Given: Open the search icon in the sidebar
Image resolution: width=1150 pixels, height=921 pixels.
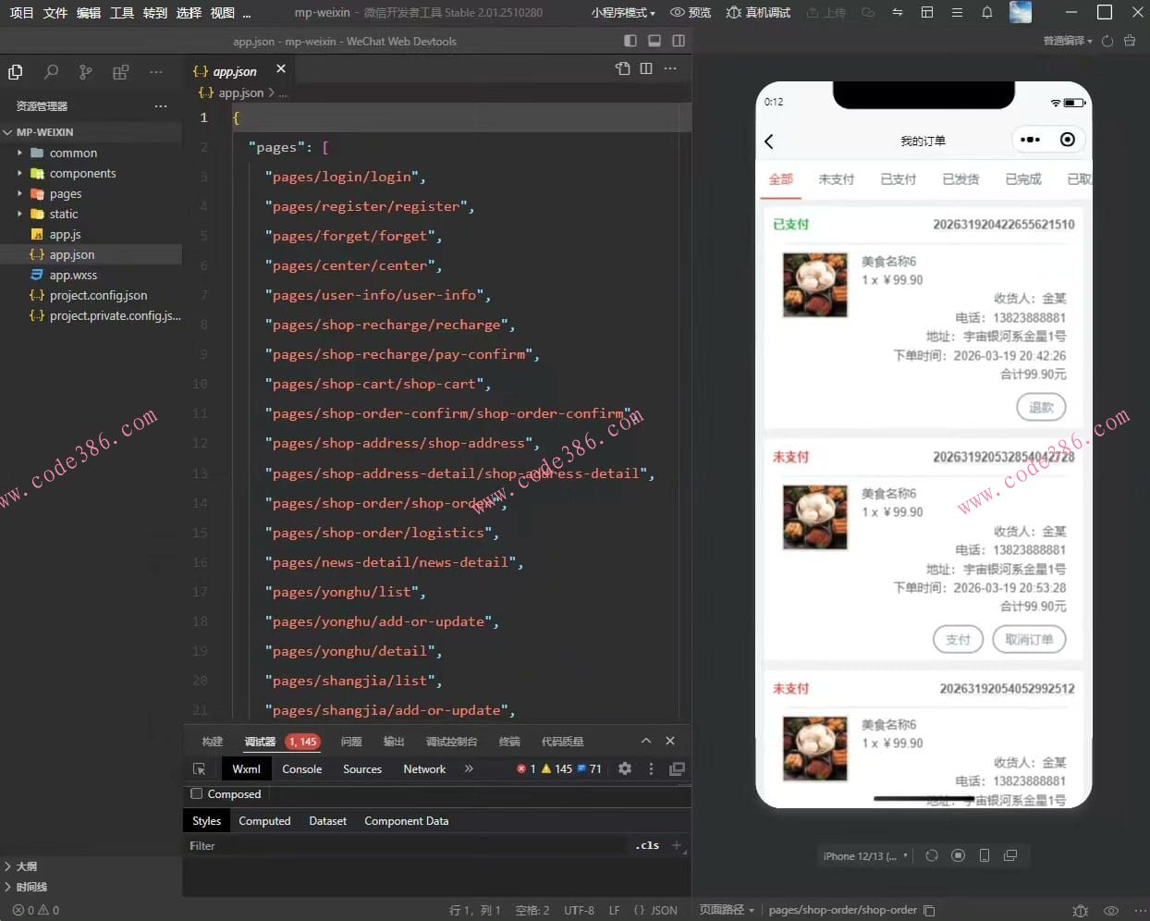Looking at the screenshot, I should tap(52, 72).
